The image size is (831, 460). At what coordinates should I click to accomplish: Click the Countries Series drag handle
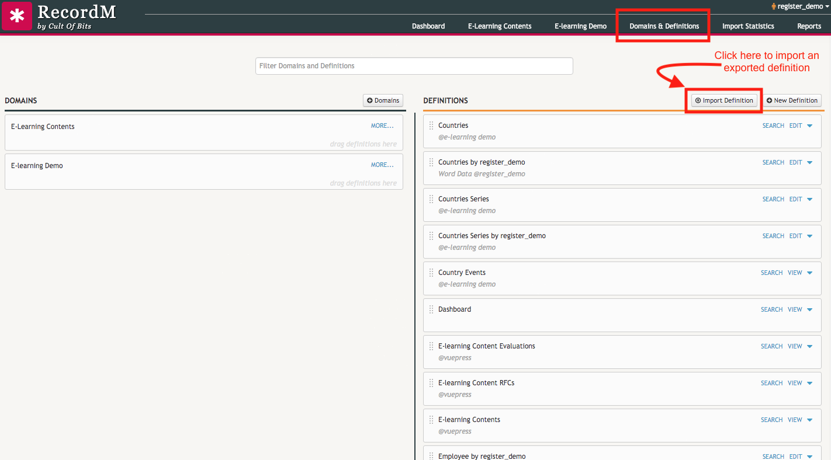point(431,199)
